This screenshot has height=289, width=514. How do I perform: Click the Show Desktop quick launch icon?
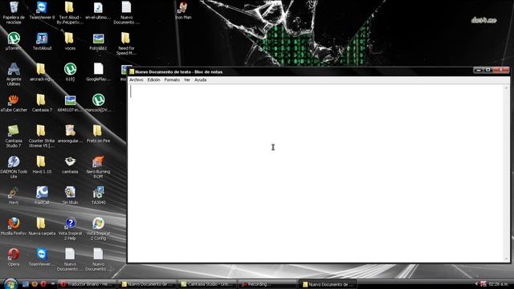pyautogui.click(x=26, y=284)
